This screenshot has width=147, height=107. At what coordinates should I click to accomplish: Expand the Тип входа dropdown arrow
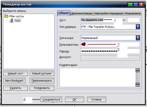pyautogui.click(x=138, y=38)
